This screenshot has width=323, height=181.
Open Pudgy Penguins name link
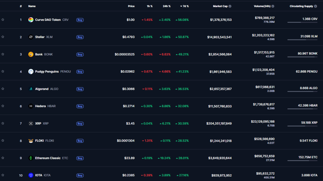click(47, 72)
